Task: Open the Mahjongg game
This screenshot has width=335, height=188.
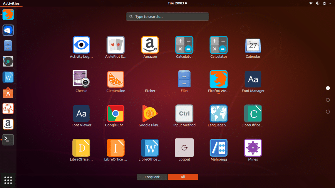Action: click(x=219, y=148)
